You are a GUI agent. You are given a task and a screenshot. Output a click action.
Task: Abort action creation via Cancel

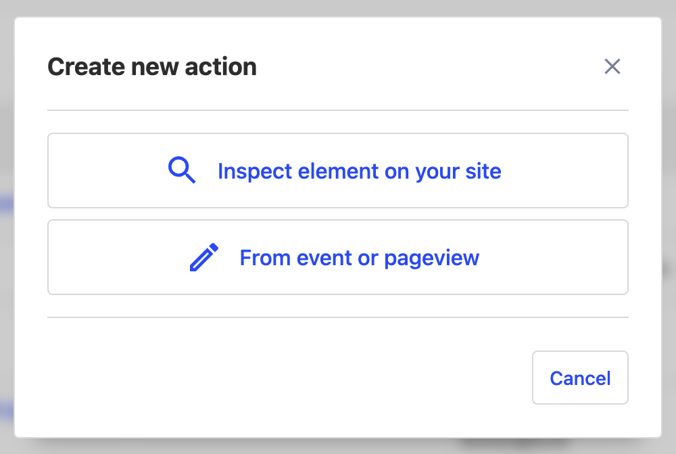click(x=580, y=378)
